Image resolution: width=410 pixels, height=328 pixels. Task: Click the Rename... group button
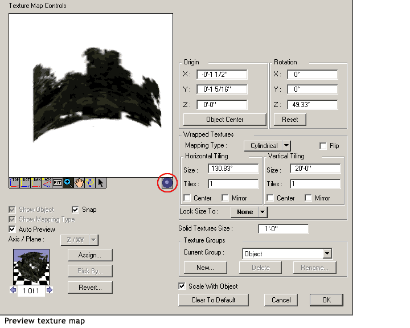314,268
